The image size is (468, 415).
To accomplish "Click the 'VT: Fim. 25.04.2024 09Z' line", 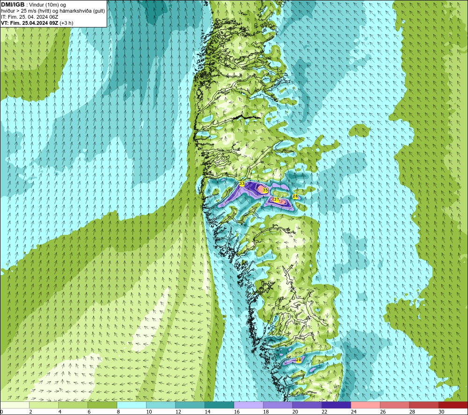I will tap(29, 23).
